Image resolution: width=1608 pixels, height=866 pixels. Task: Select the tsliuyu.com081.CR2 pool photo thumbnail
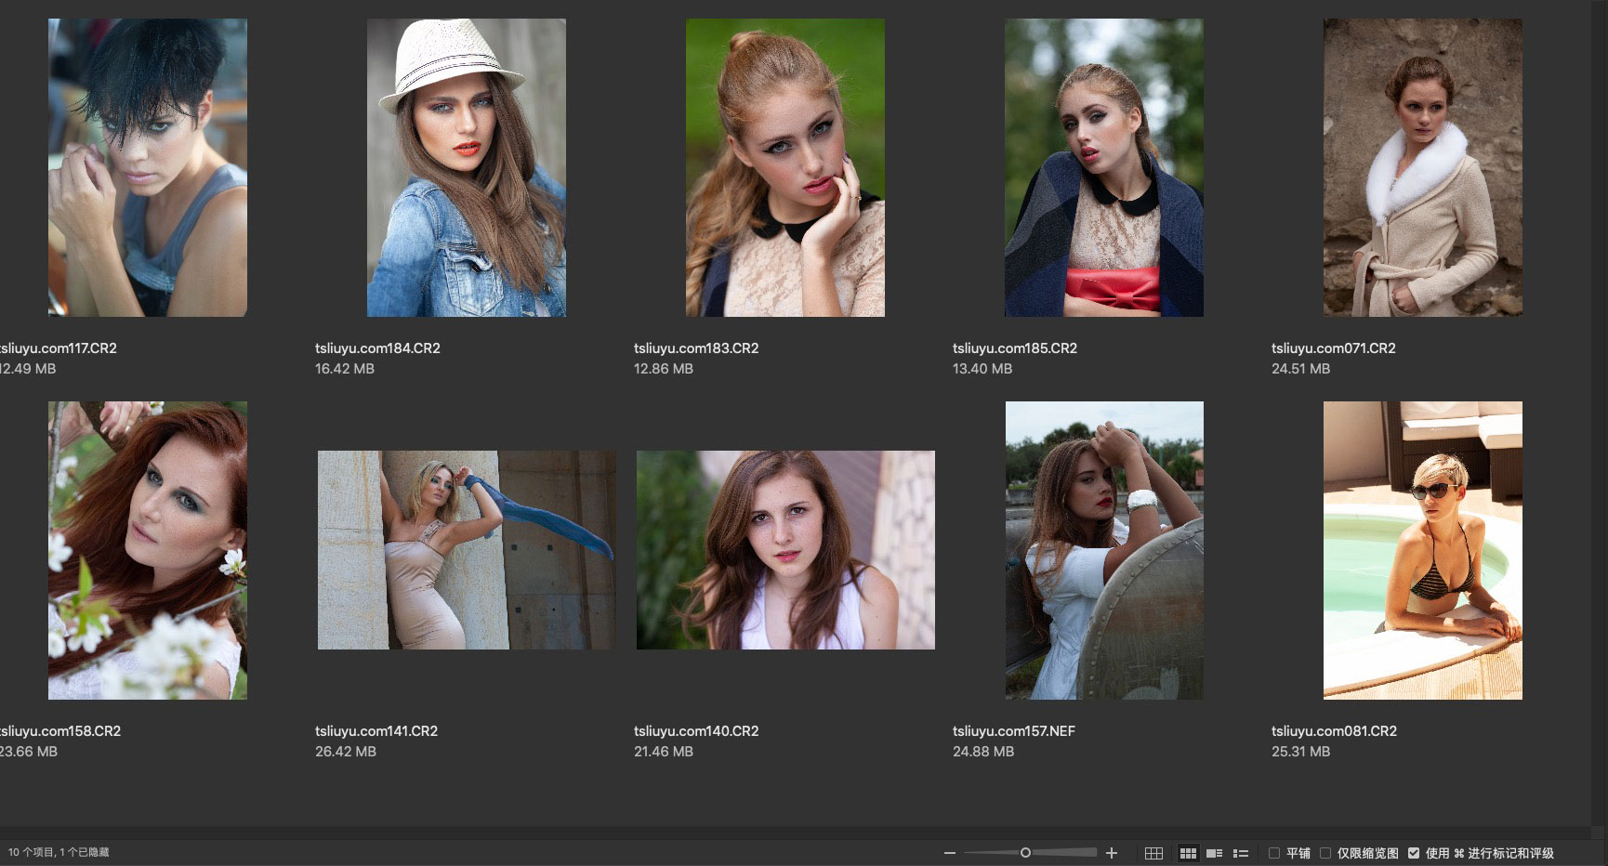(1422, 550)
